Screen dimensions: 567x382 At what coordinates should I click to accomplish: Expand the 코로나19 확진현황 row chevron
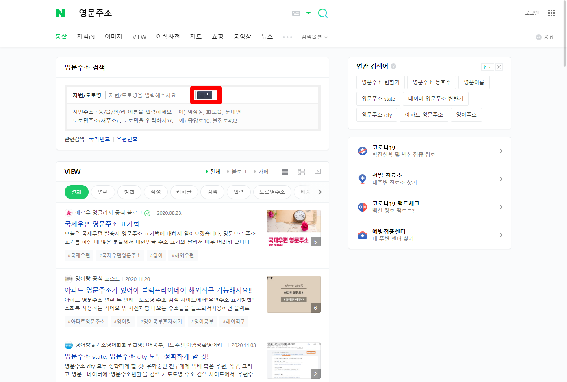(x=501, y=151)
